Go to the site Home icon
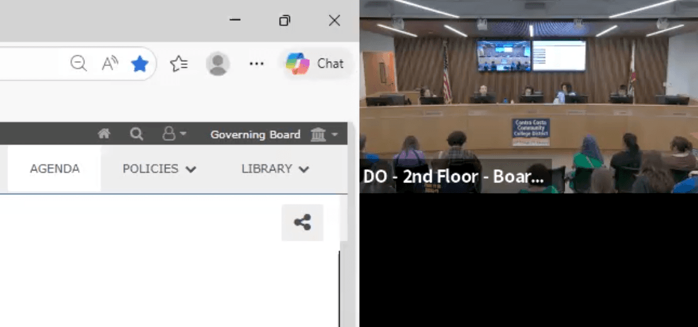Viewport: 698px width, 327px height. click(104, 134)
